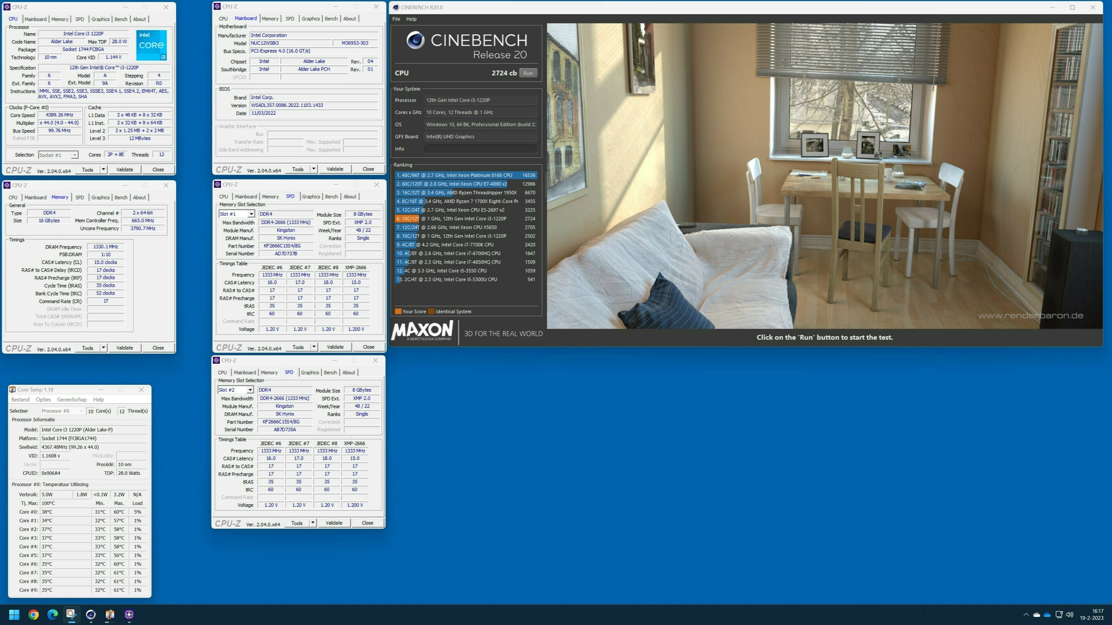Expand Tools arrow in CPU-Z Slot #1 window

[x=314, y=347]
